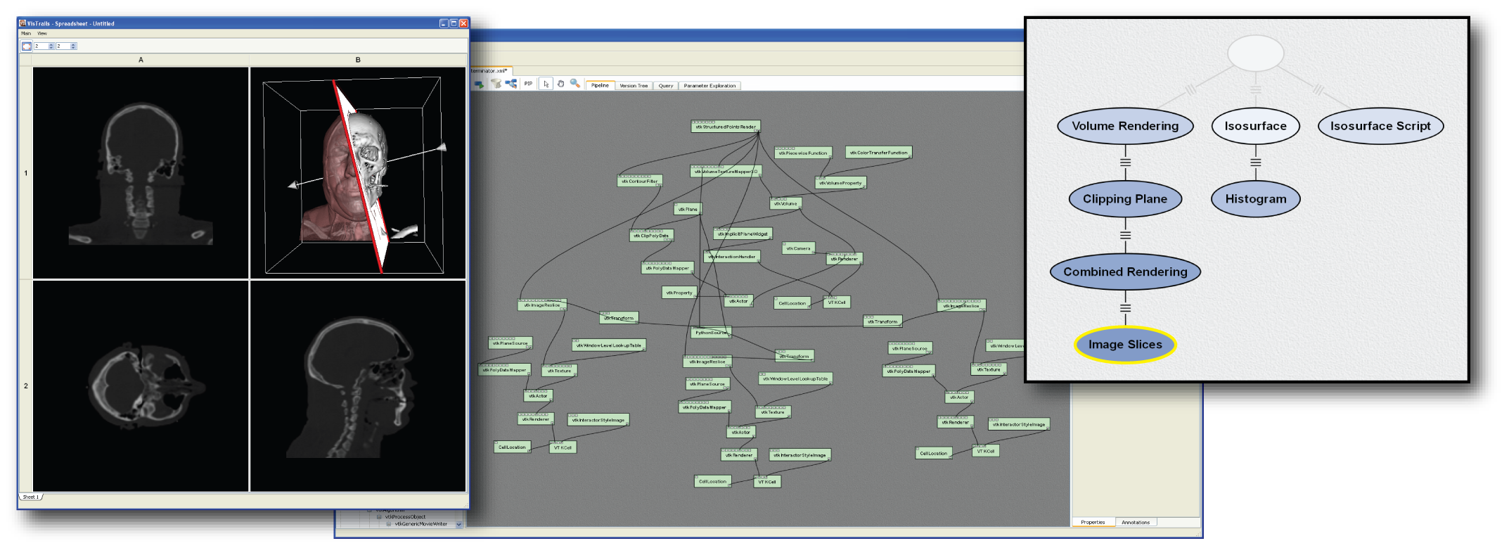Select the hand pan tool
The width and height of the screenshot is (1509, 548).
point(560,84)
